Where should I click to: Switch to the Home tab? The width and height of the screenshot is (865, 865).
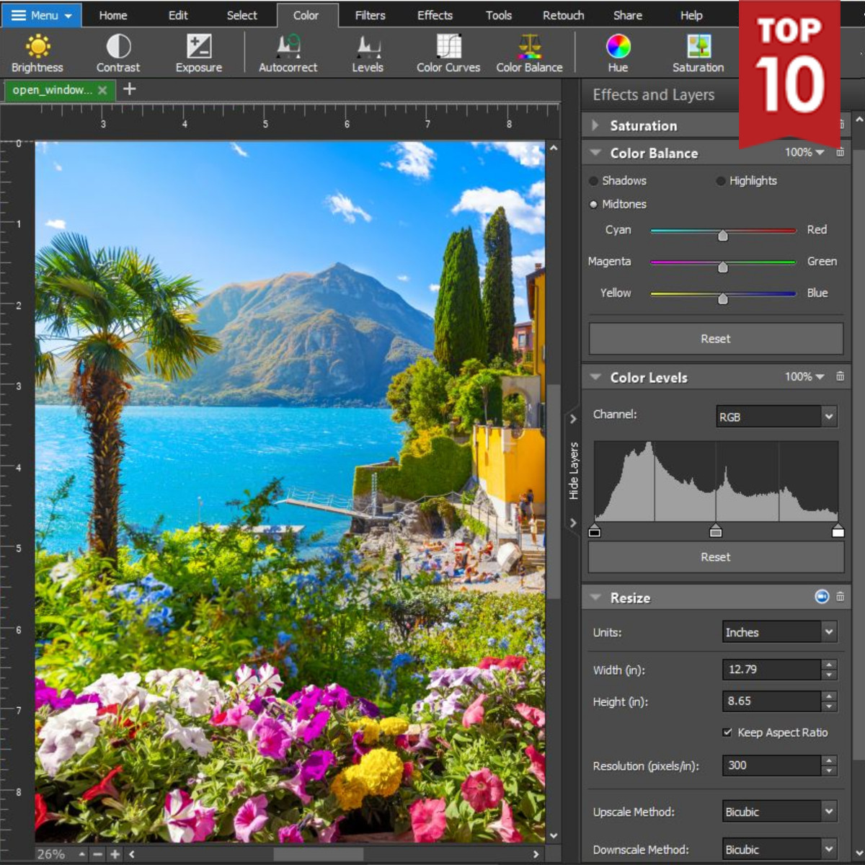coord(113,15)
